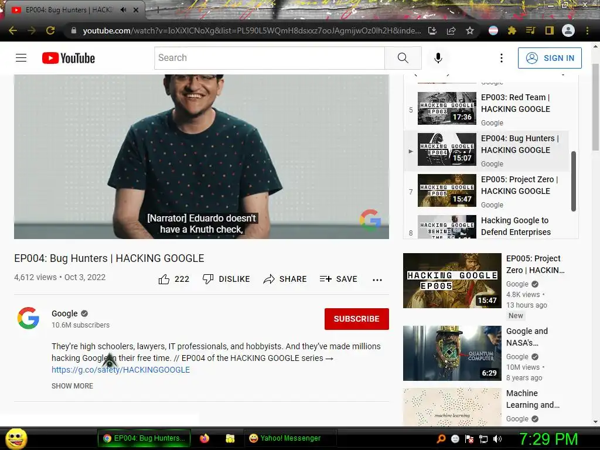Viewport: 600px width, 450px height.
Task: Open the media control toolbar icon
Action: tap(531, 30)
